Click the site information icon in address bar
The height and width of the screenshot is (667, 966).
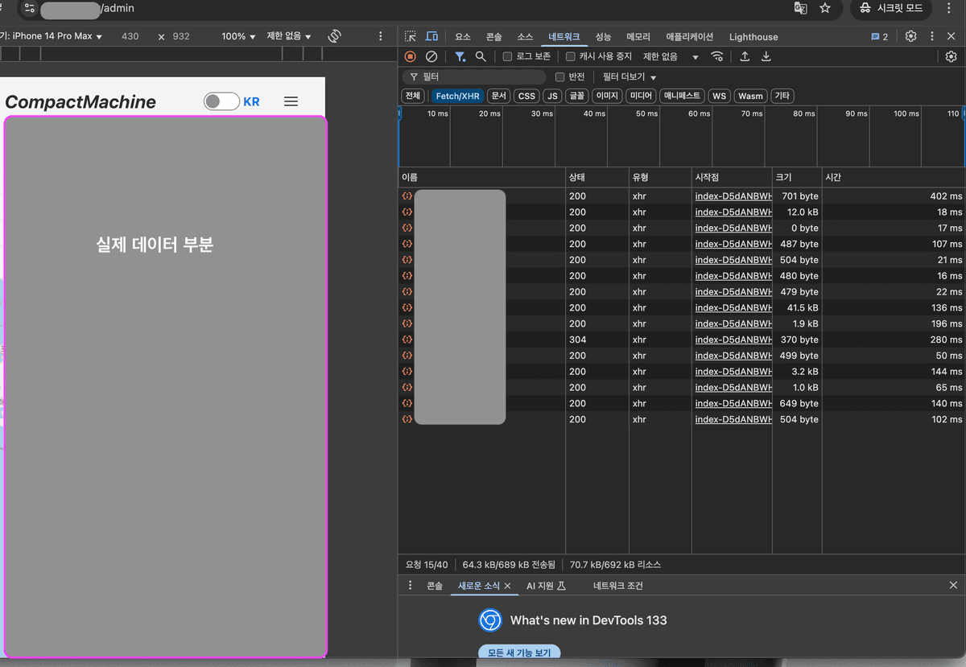pos(30,8)
